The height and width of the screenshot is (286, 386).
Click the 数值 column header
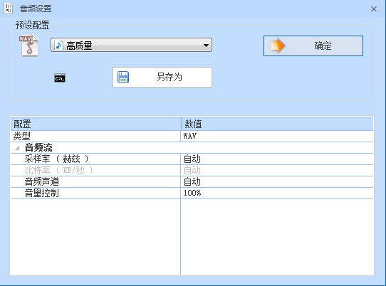pos(278,124)
